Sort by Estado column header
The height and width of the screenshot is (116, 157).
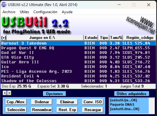[x=91, y=38]
